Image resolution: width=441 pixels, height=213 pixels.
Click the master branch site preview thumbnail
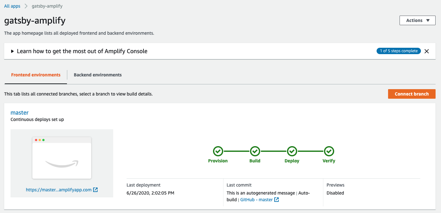[62, 158]
